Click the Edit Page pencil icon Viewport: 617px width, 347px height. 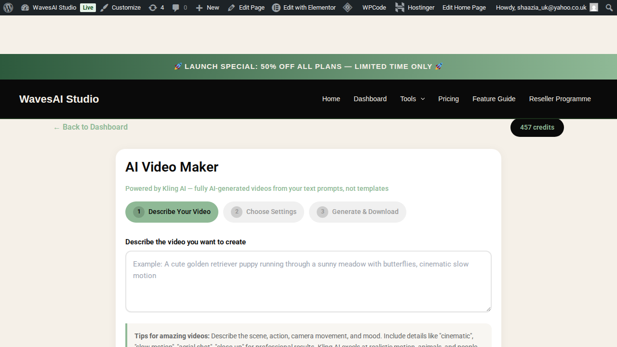231,8
